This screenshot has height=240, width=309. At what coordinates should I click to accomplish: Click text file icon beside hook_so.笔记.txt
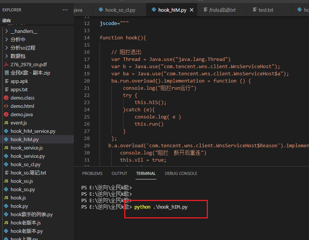[x=6, y=173]
